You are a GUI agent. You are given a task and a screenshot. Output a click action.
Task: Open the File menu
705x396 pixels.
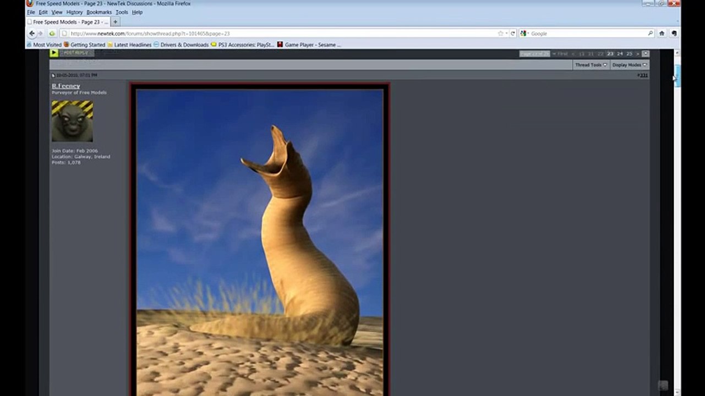[31, 12]
